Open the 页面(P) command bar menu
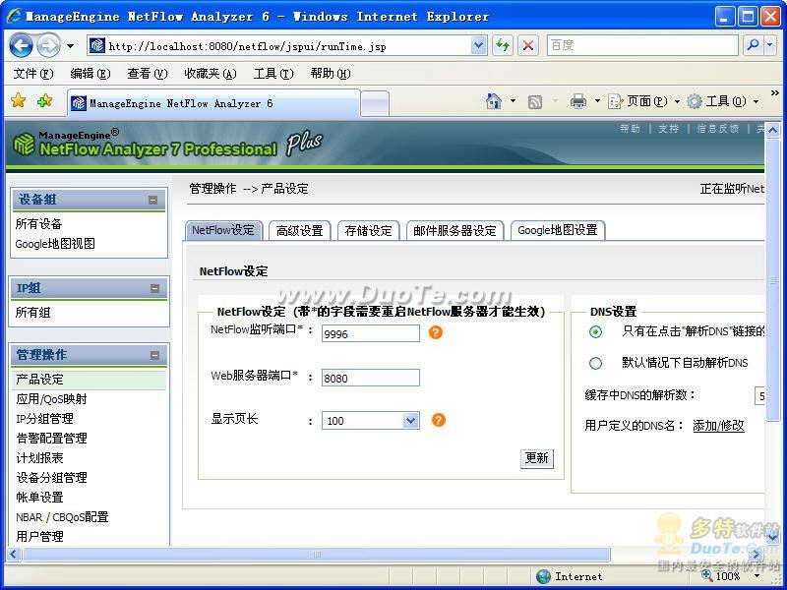 [x=644, y=102]
